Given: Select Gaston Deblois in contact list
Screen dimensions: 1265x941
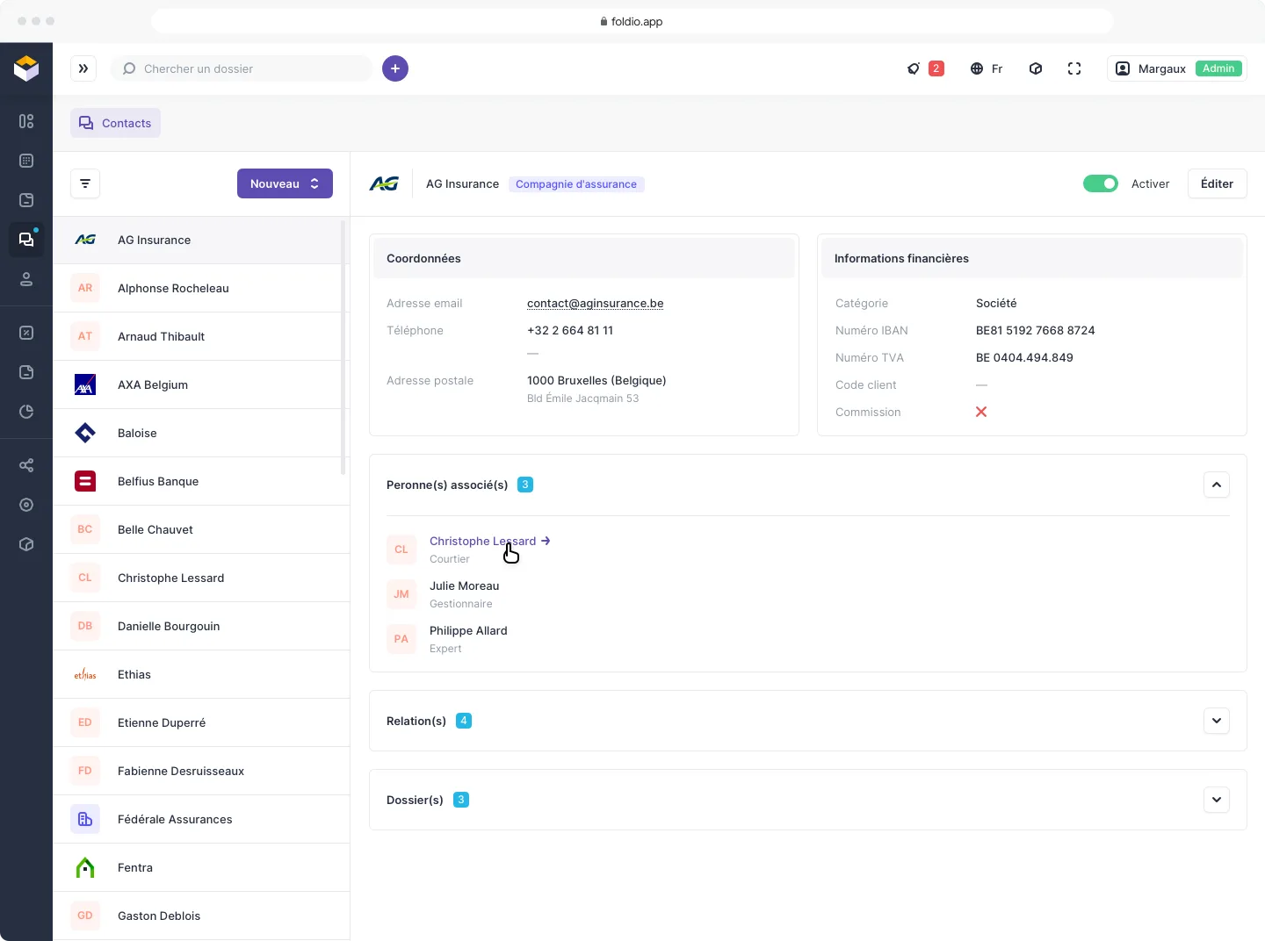Looking at the screenshot, I should [201, 916].
